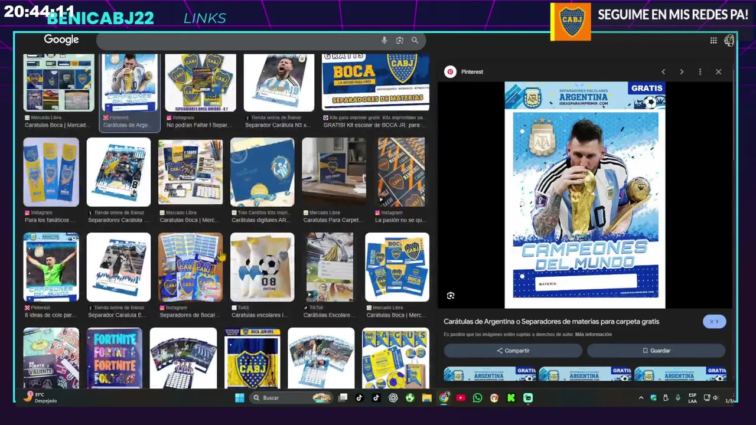Screen dimensions: 756x425
Task: Go to next image in preview panel
Action: pyautogui.click(x=682, y=71)
